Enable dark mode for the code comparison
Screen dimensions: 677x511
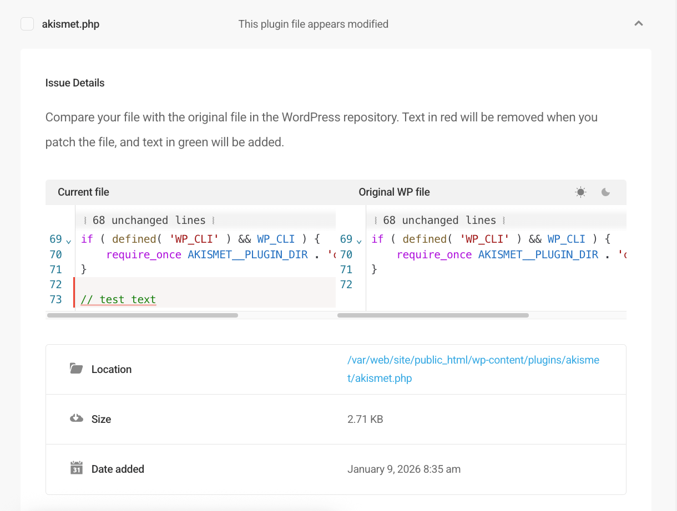605,192
